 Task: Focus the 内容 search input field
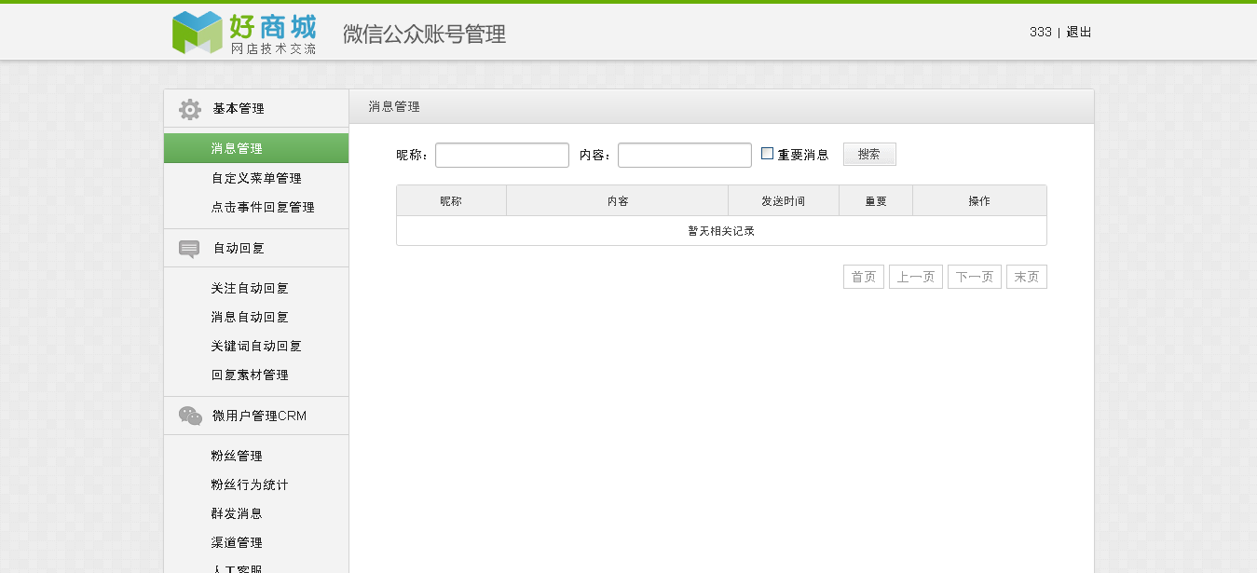click(685, 155)
